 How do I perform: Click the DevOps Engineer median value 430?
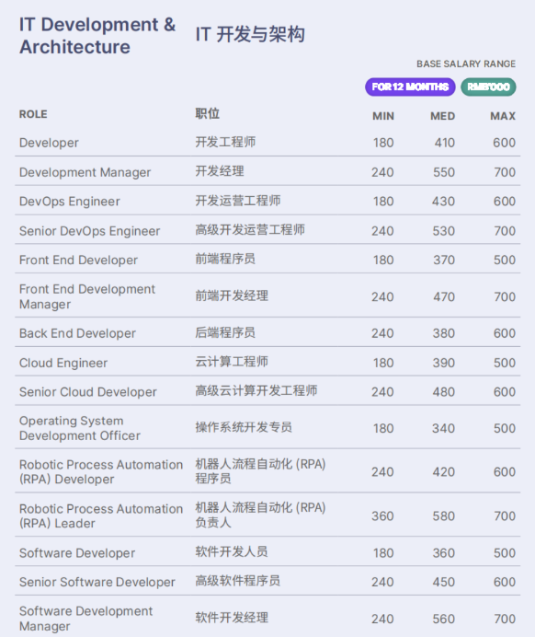click(443, 202)
